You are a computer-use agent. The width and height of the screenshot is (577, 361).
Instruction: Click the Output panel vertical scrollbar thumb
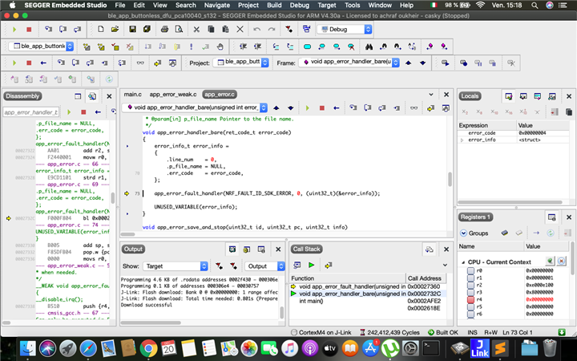(x=282, y=312)
